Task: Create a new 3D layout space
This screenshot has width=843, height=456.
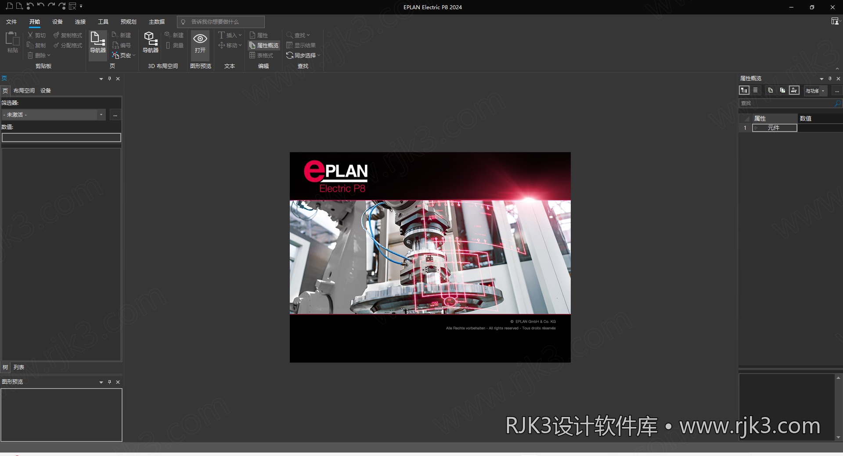Action: pyautogui.click(x=174, y=35)
